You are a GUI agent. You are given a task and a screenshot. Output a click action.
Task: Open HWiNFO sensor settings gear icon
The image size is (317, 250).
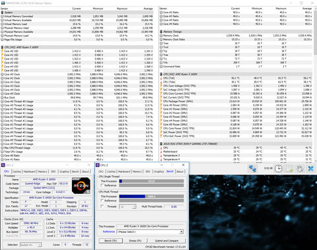(x=300, y=169)
